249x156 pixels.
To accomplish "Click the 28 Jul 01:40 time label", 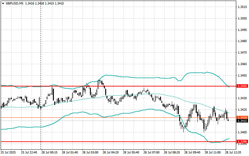I will (x=70, y=152).
